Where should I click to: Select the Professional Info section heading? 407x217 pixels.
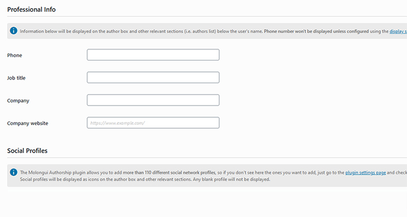31,10
